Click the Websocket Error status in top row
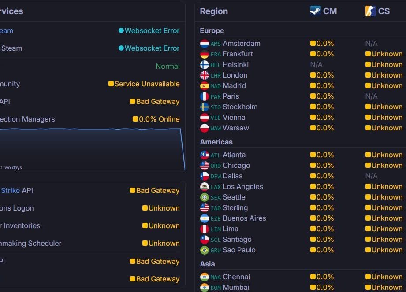The width and height of the screenshot is (406, 292). click(149, 30)
